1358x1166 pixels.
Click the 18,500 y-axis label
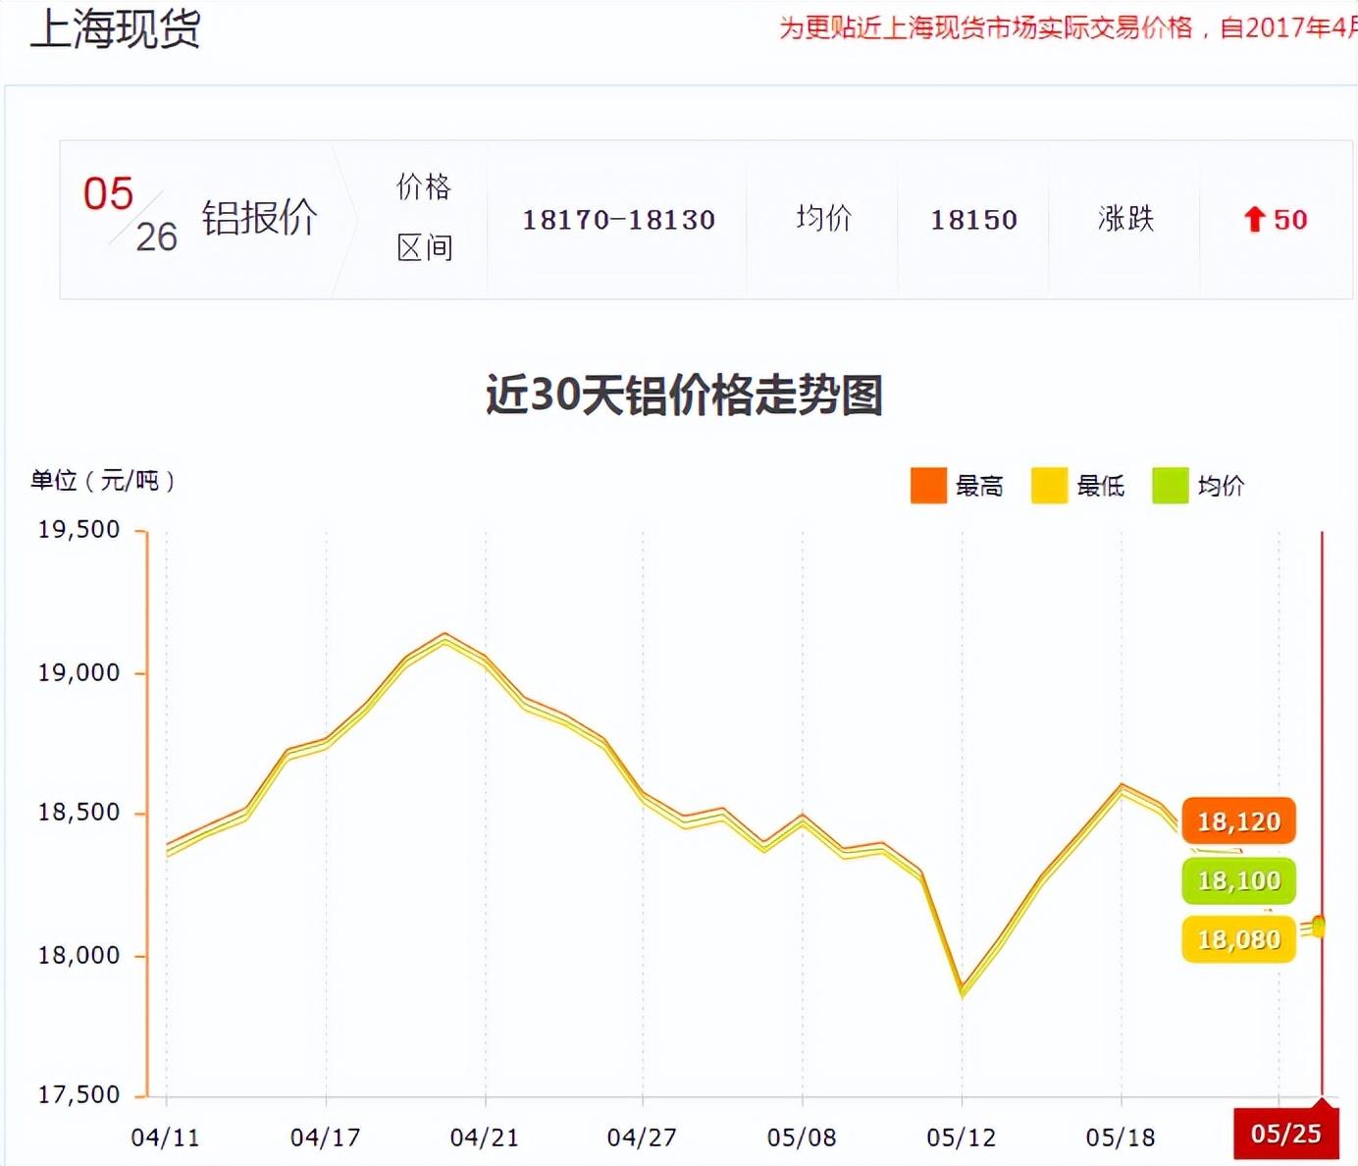[x=78, y=813]
